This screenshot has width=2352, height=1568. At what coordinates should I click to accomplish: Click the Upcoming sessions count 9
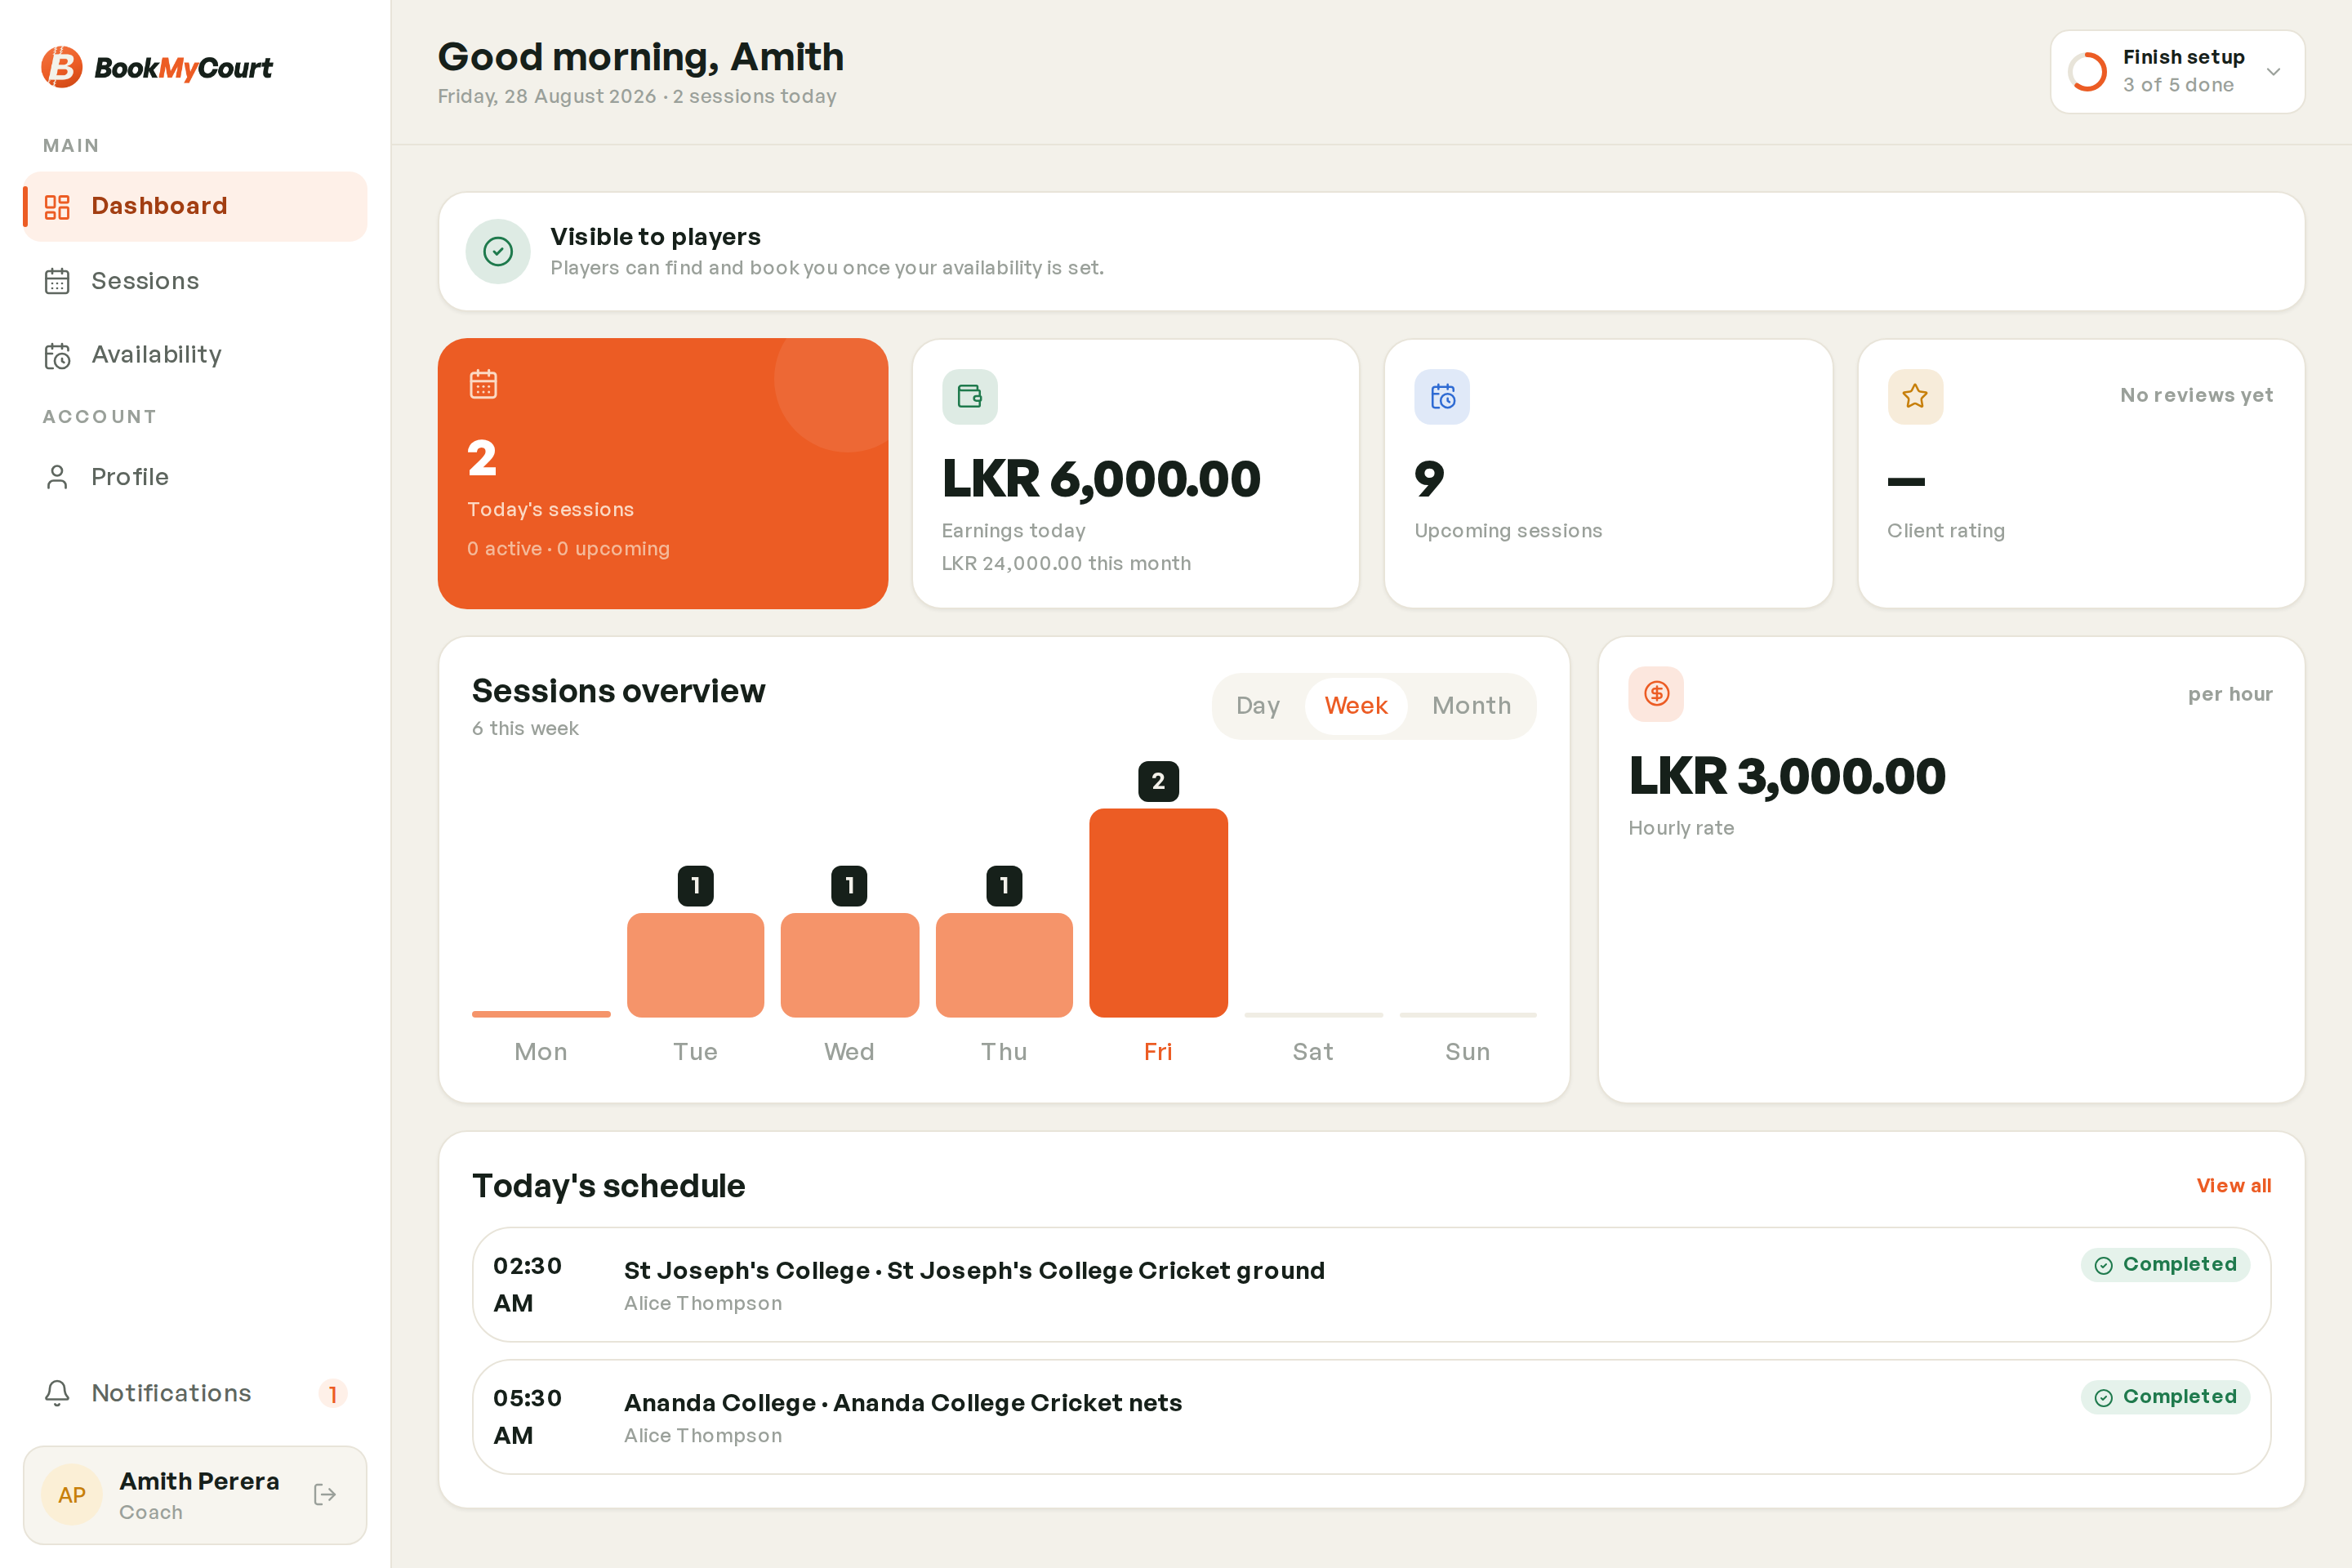coord(1429,479)
